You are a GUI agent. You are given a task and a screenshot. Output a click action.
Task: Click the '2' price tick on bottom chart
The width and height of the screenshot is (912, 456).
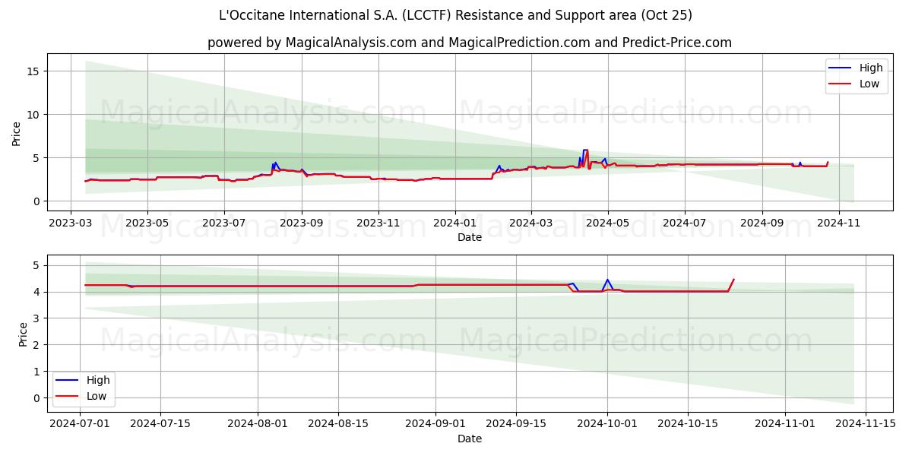tap(37, 345)
